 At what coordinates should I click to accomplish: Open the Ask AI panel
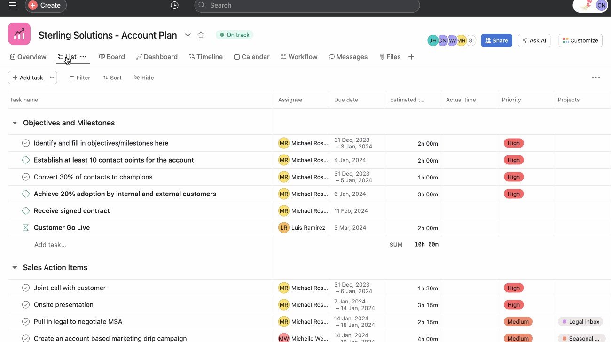[x=534, y=40]
